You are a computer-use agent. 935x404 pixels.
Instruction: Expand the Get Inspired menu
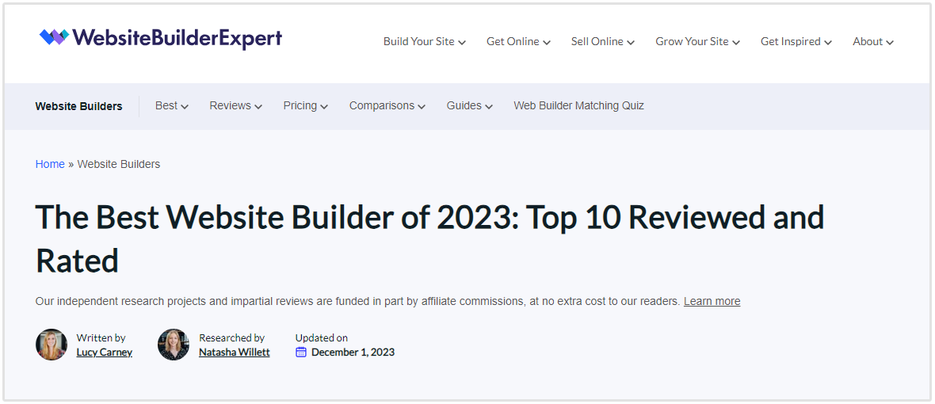pyautogui.click(x=796, y=41)
